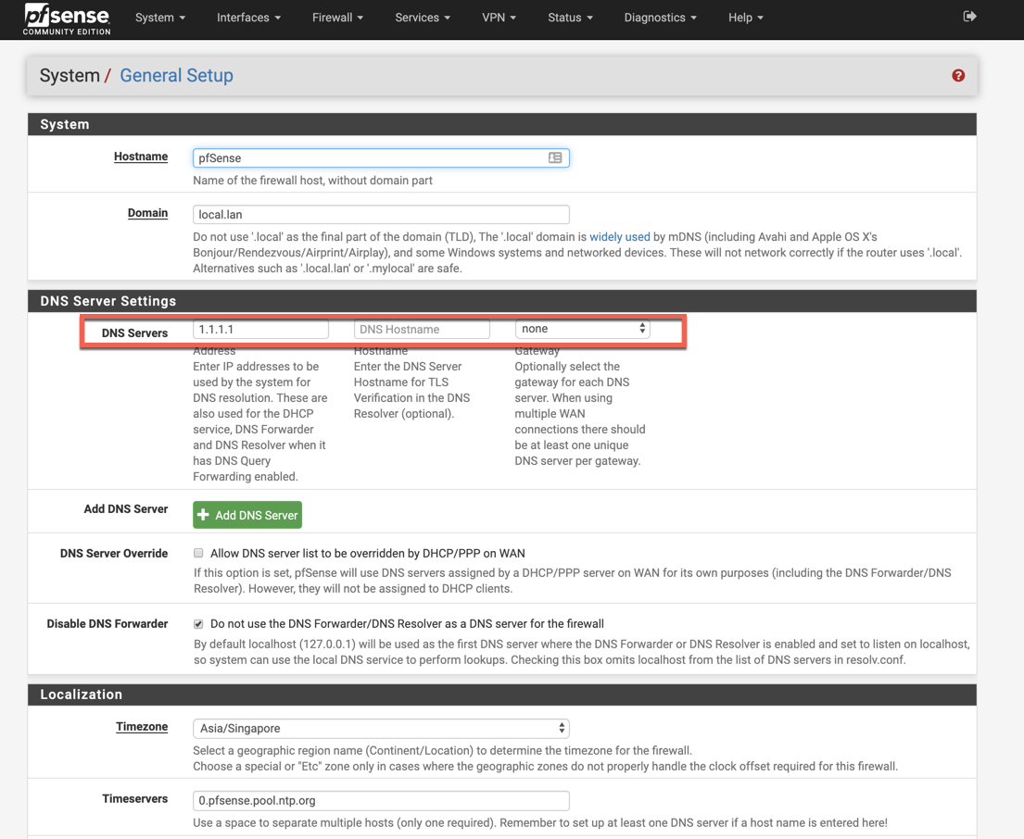Open the red help question mark icon
1024x839 pixels.
coord(958,76)
